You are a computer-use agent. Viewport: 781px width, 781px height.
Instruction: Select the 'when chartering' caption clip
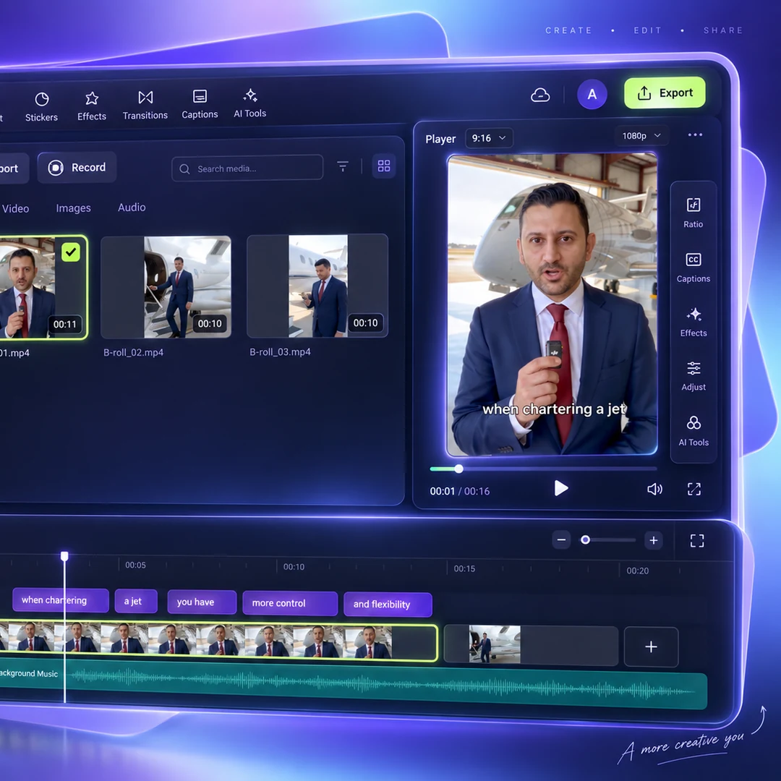coord(60,600)
